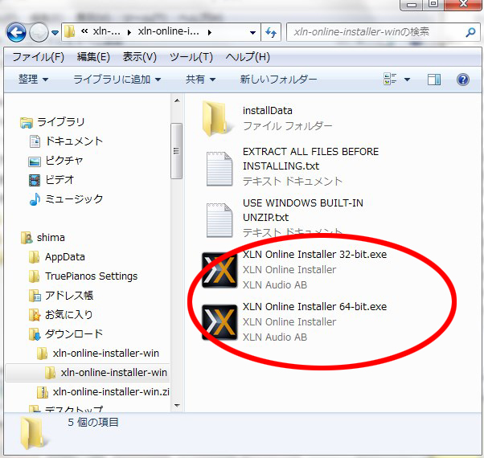Go back with the blue back arrow

pyautogui.click(x=16, y=32)
